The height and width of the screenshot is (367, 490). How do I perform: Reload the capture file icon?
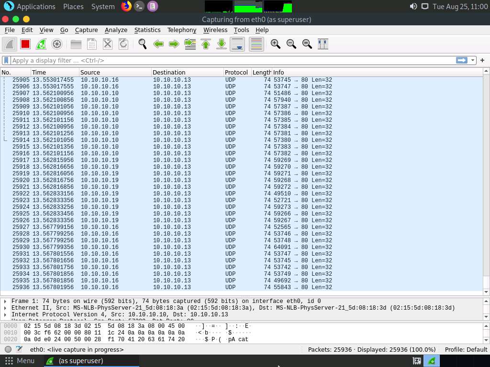[x=123, y=44]
